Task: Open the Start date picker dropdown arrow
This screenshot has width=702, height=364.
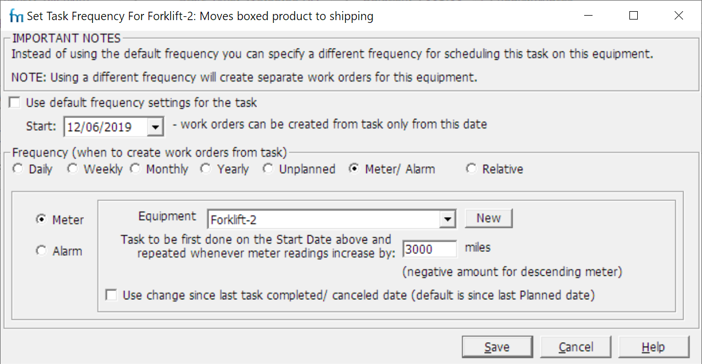Action: 155,127
